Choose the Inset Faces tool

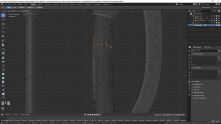pos(3,58)
